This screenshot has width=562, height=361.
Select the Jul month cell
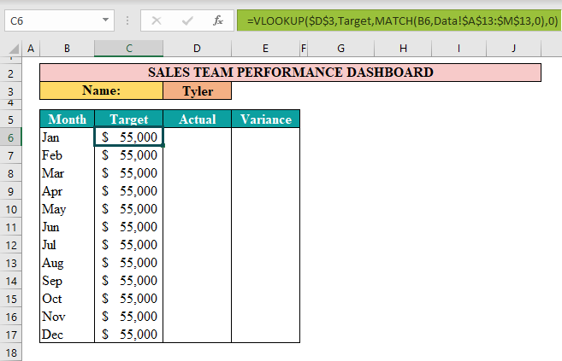click(67, 244)
